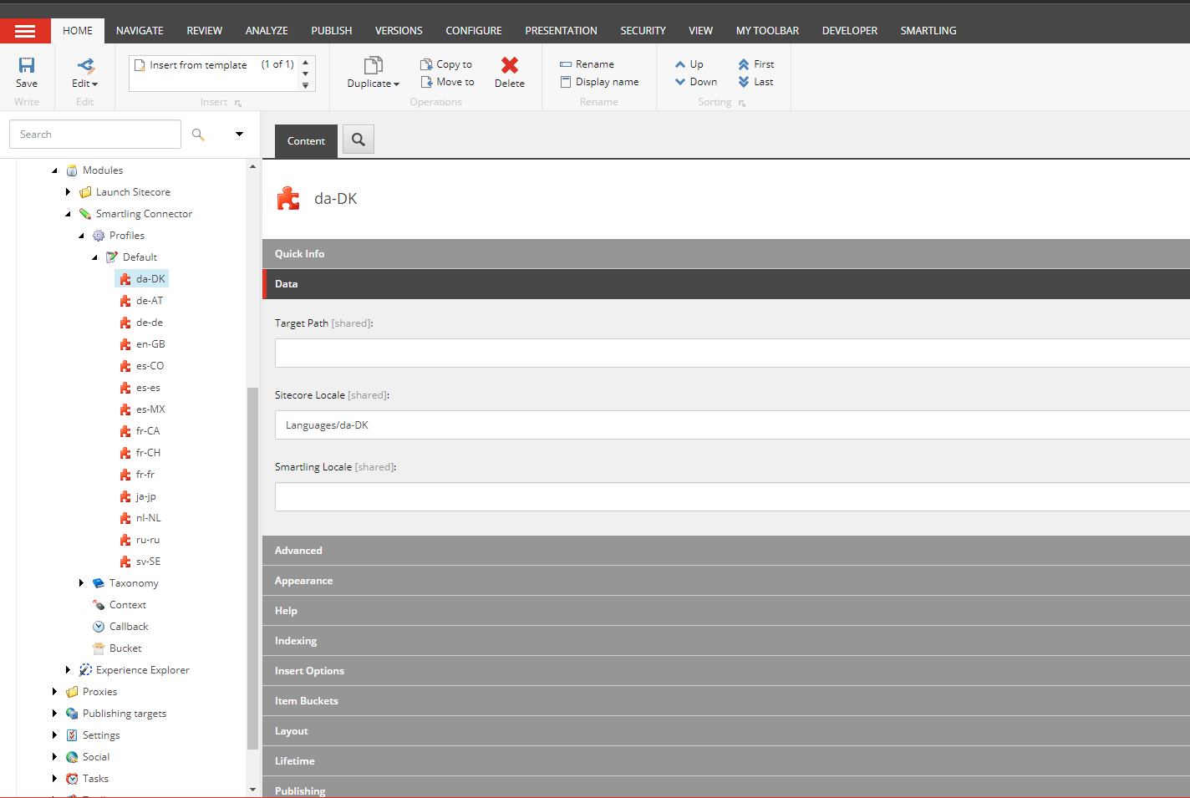Click Copy to

click(446, 64)
